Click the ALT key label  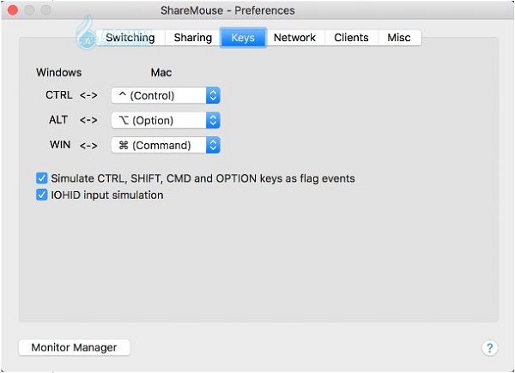point(58,120)
